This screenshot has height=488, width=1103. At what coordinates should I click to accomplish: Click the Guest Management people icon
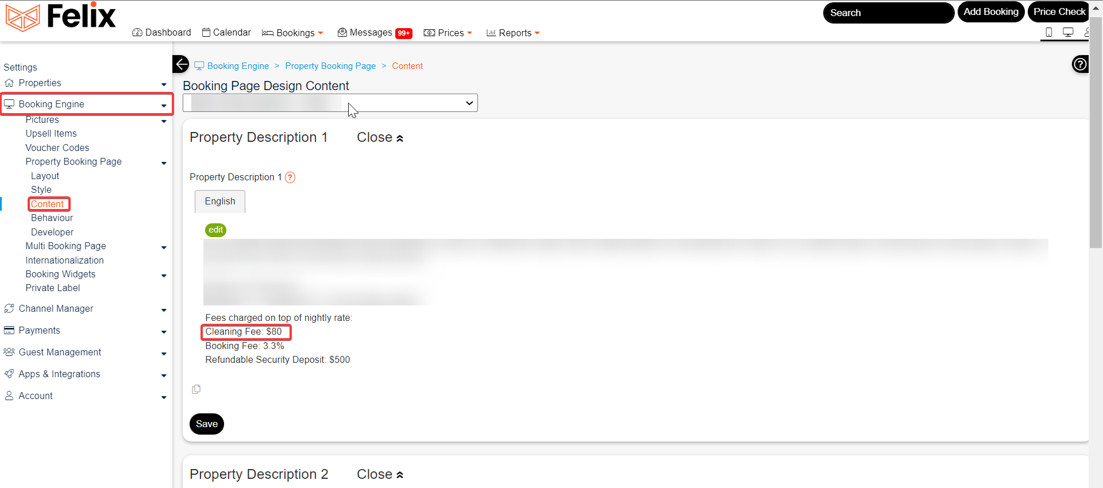click(9, 353)
